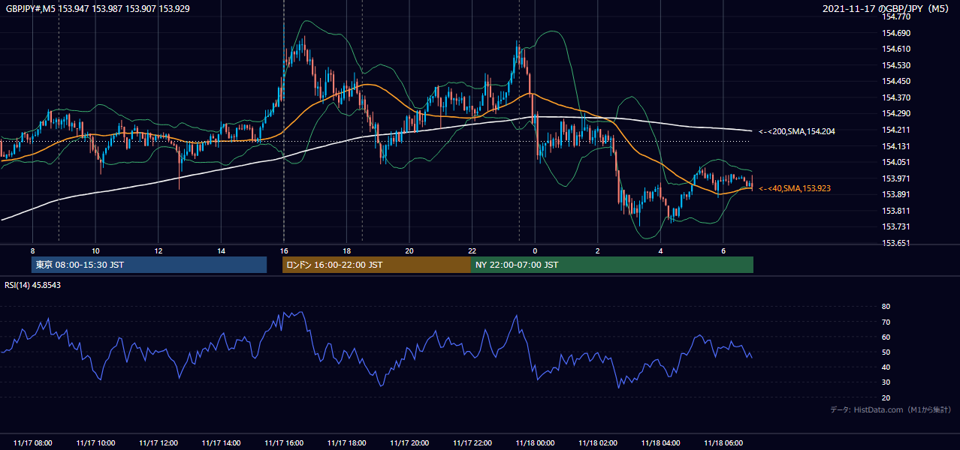
Task: Click RSI scale value 60
Action: click(x=886, y=337)
